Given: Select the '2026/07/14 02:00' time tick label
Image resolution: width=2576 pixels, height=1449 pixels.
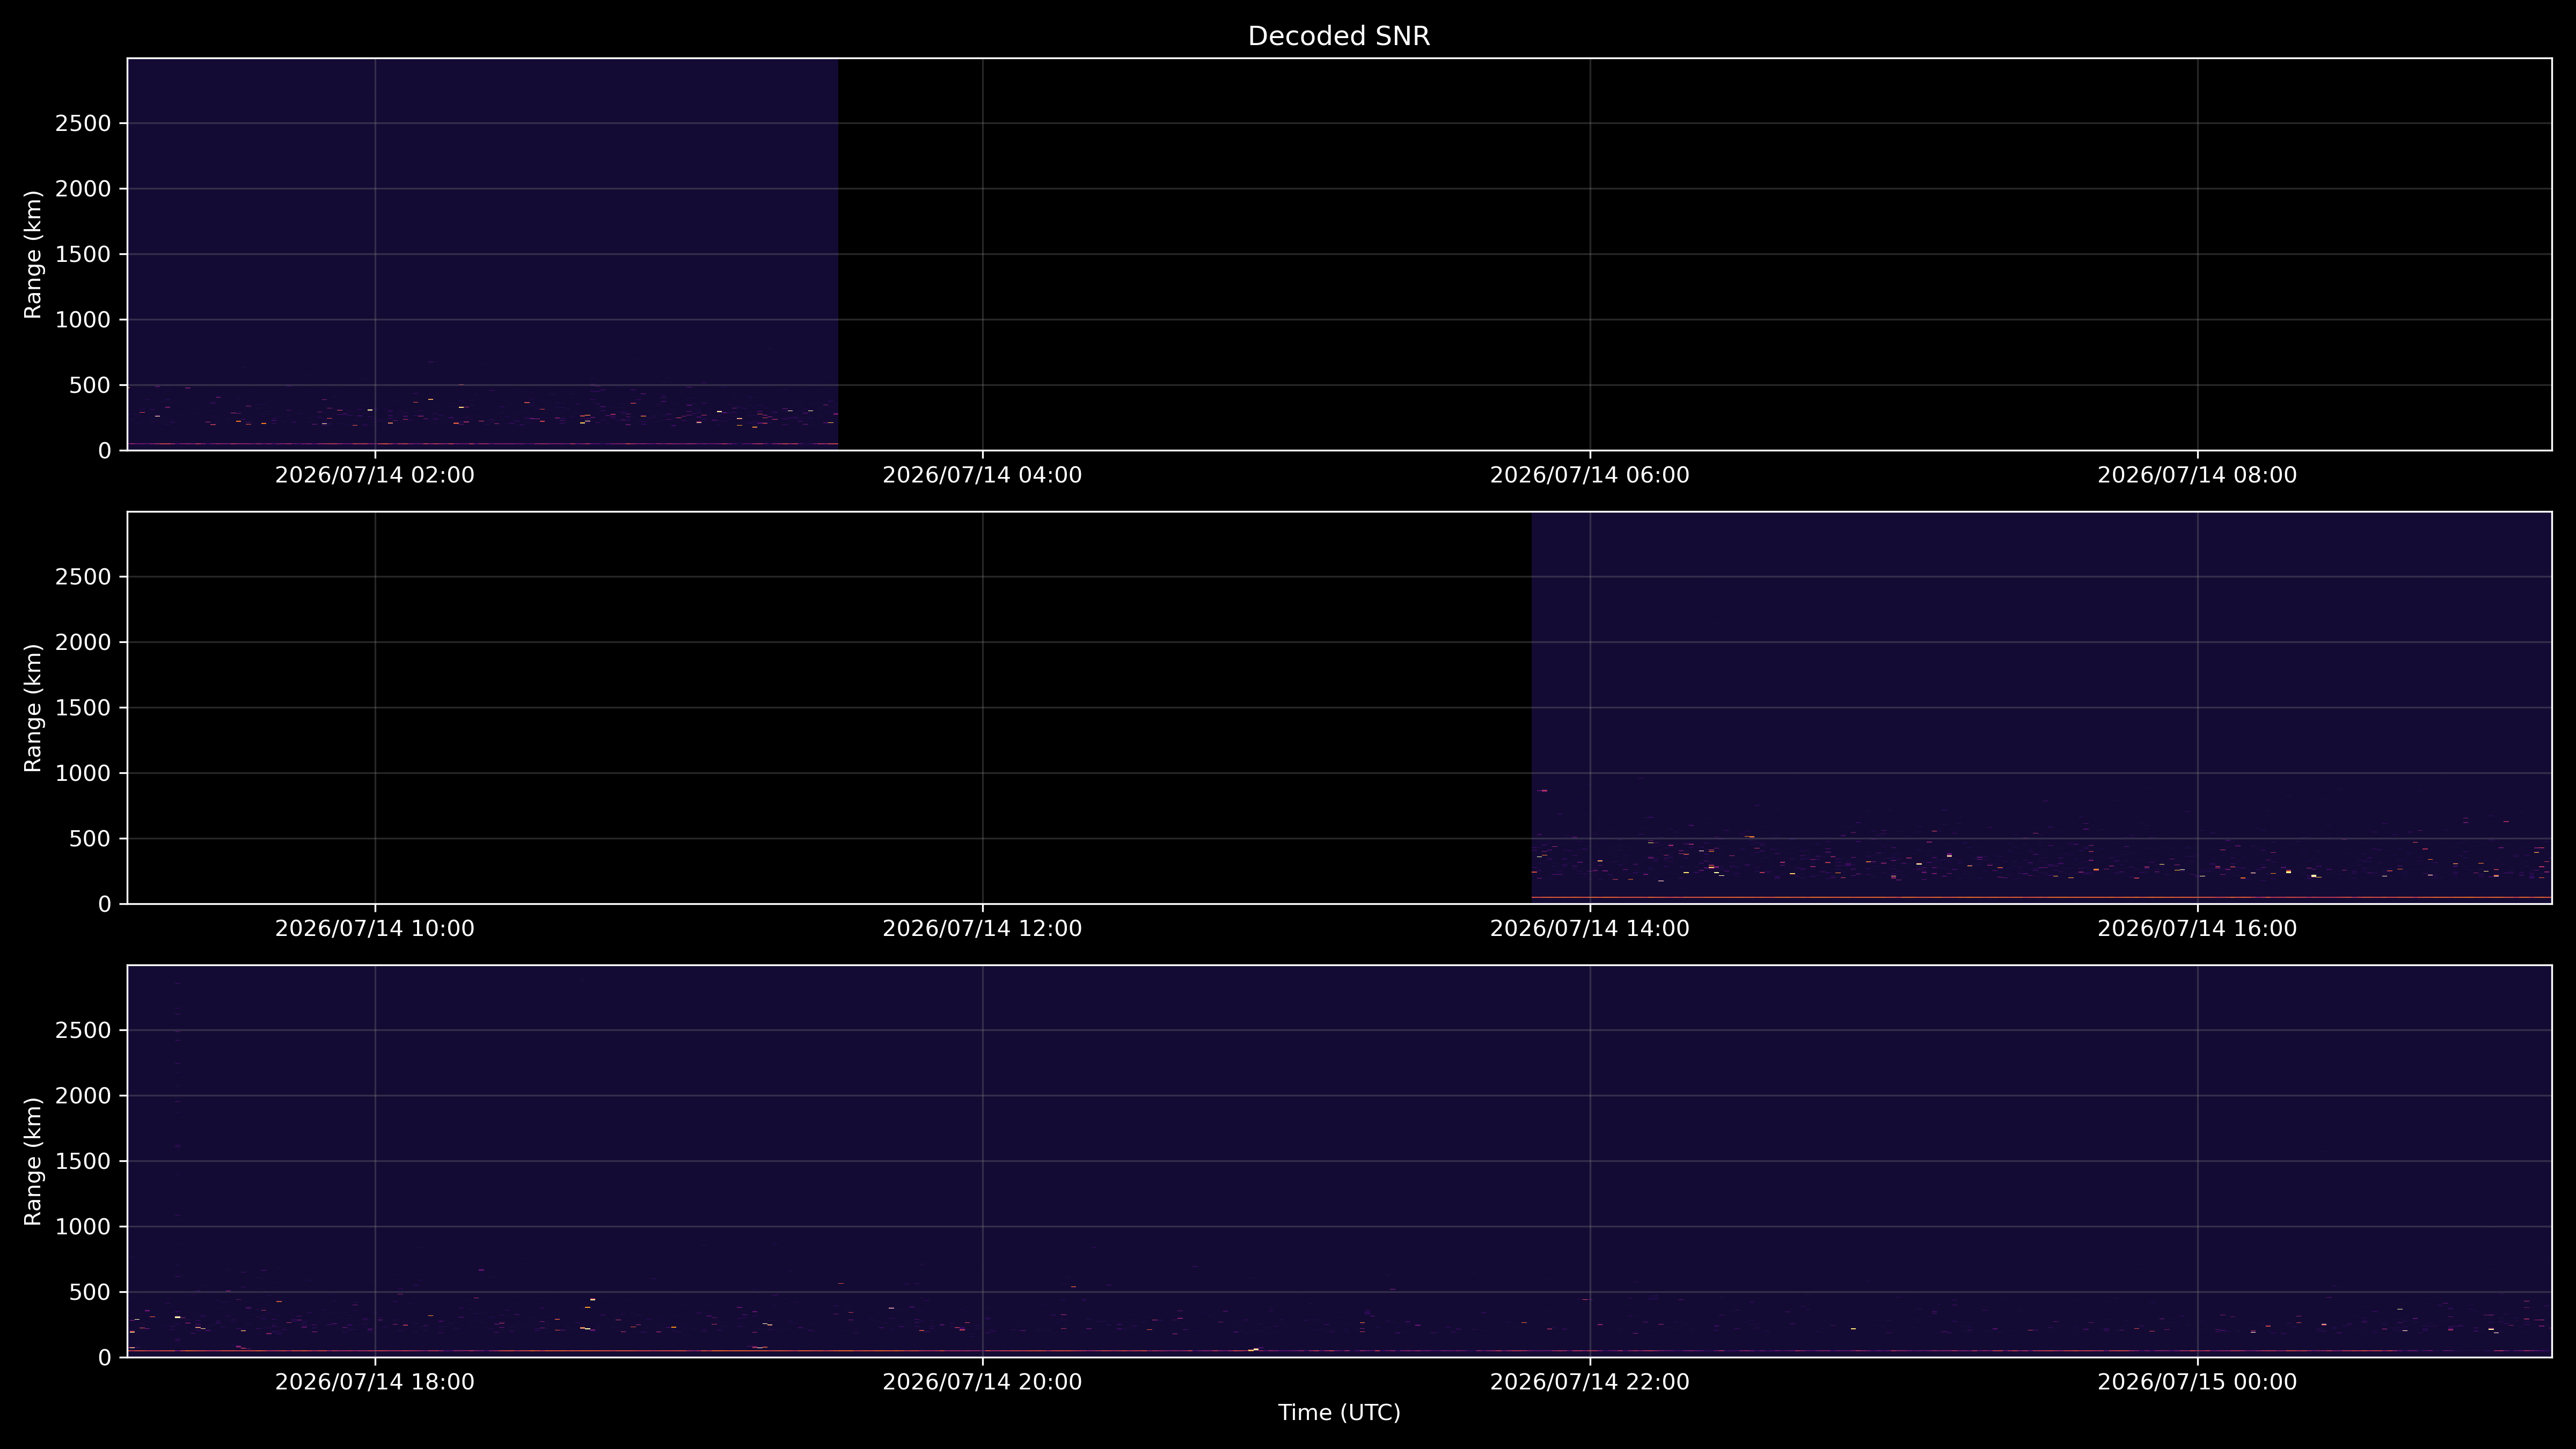Looking at the screenshot, I should pyautogui.click(x=375, y=475).
